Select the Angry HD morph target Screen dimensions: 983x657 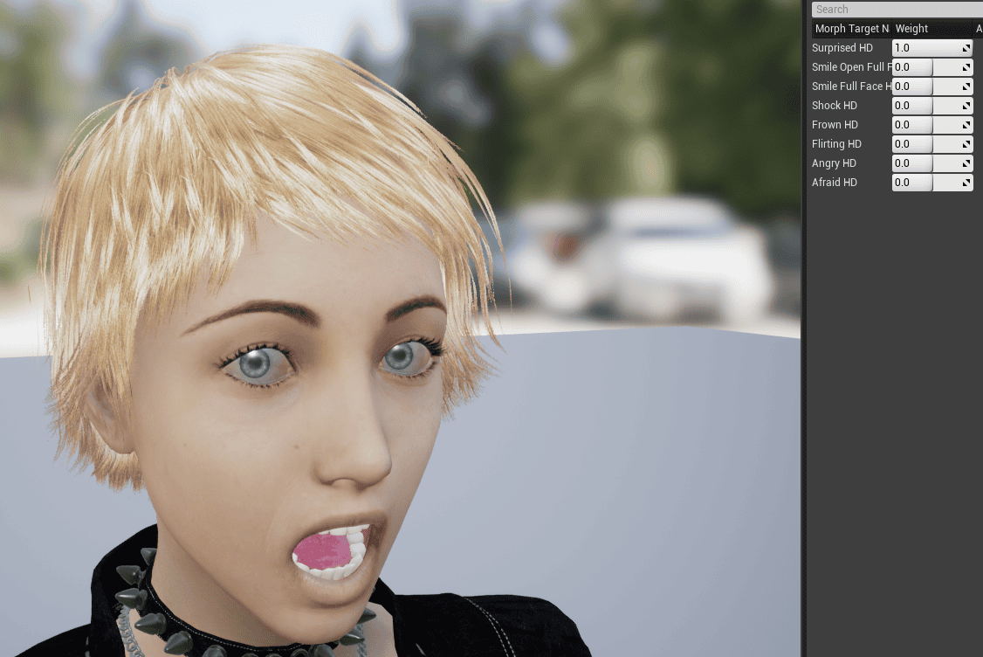(x=834, y=163)
